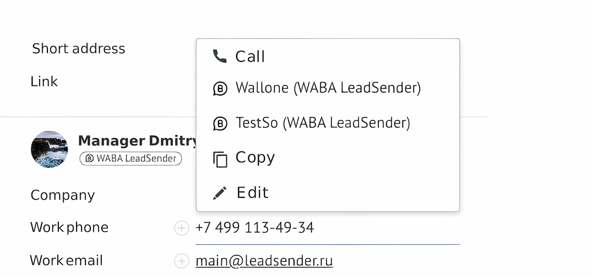Click the plus icon next to Work phone
Screen dimensions: 593x277
click(182, 228)
